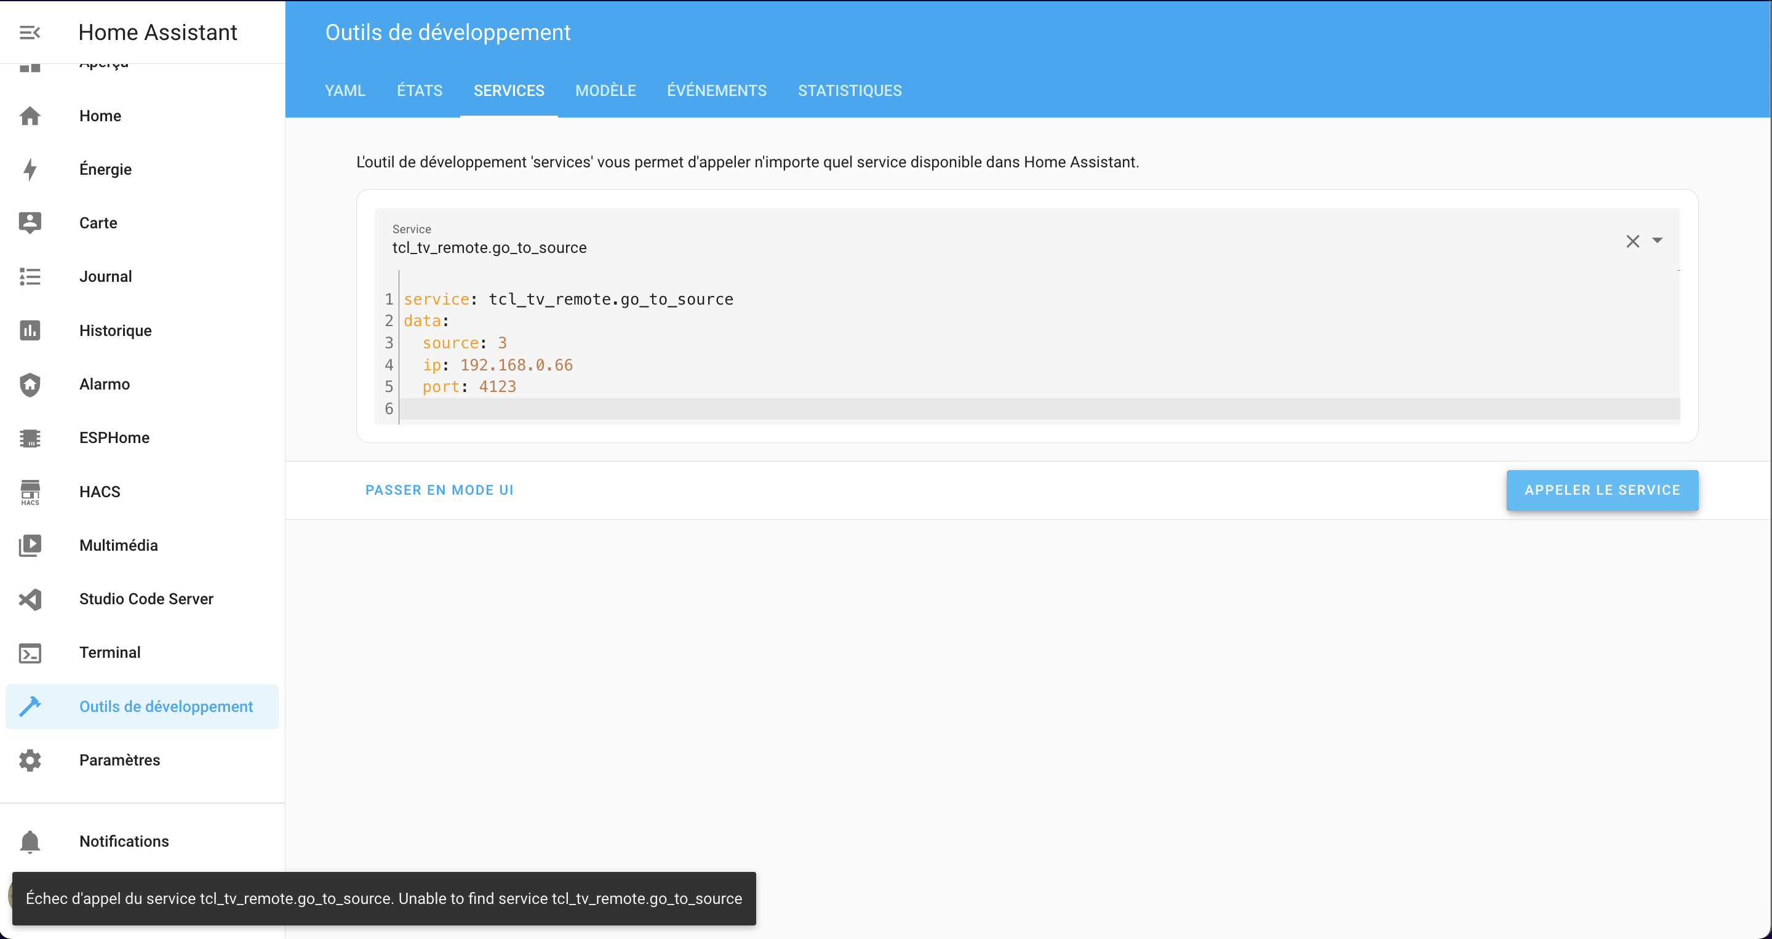Screen dimensions: 1772x939
Task: Open Notifications via the bell icon
Action: (30, 841)
